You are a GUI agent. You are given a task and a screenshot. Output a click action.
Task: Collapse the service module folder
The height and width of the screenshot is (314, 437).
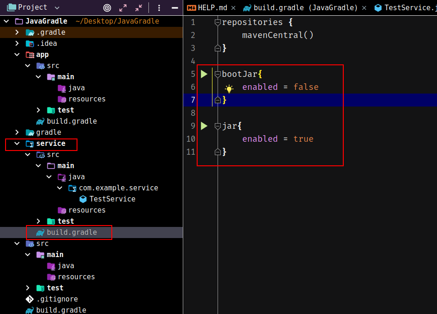[17, 144]
